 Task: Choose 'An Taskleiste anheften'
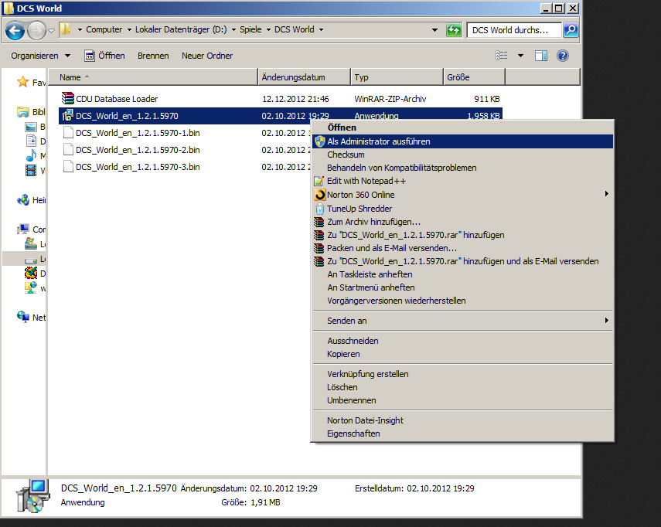coord(462,274)
